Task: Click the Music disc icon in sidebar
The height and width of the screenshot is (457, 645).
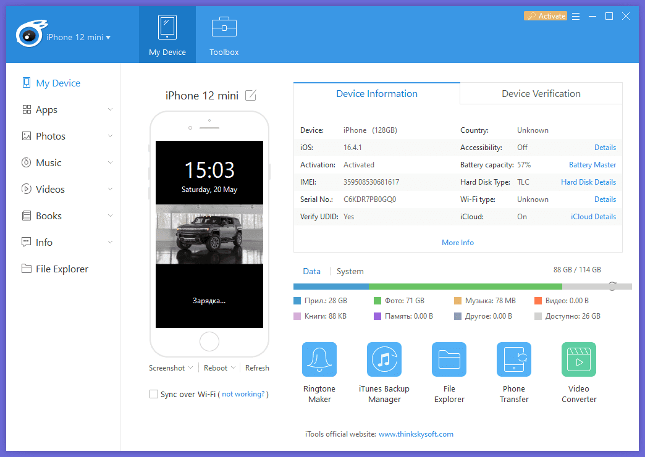Action: point(27,162)
